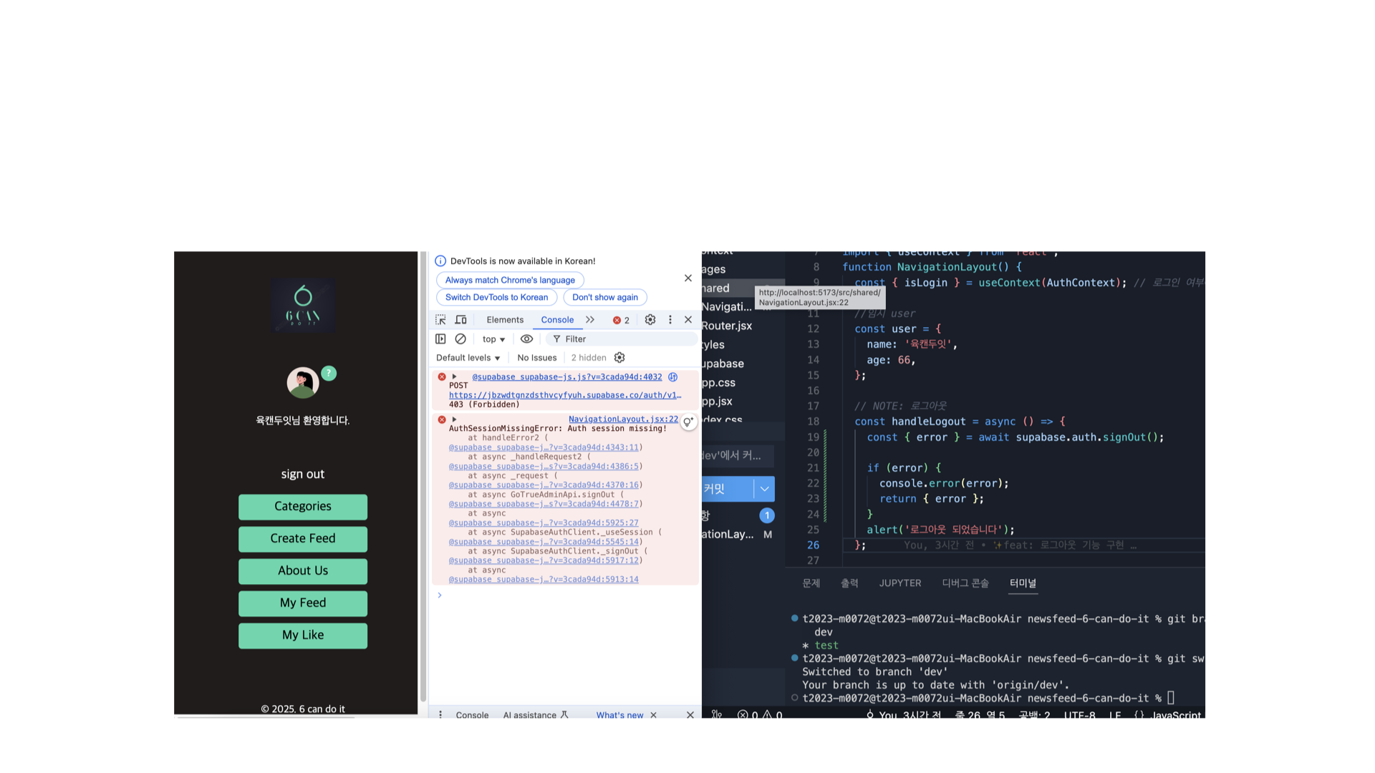The width and height of the screenshot is (1375, 773).
Task: Switch to the Elements tab
Action: (505, 320)
